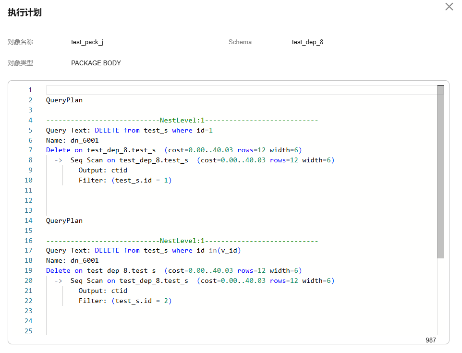The width and height of the screenshot is (462, 353).
Task: Click the second QueryPlan text on line 14
Action: [x=64, y=220]
